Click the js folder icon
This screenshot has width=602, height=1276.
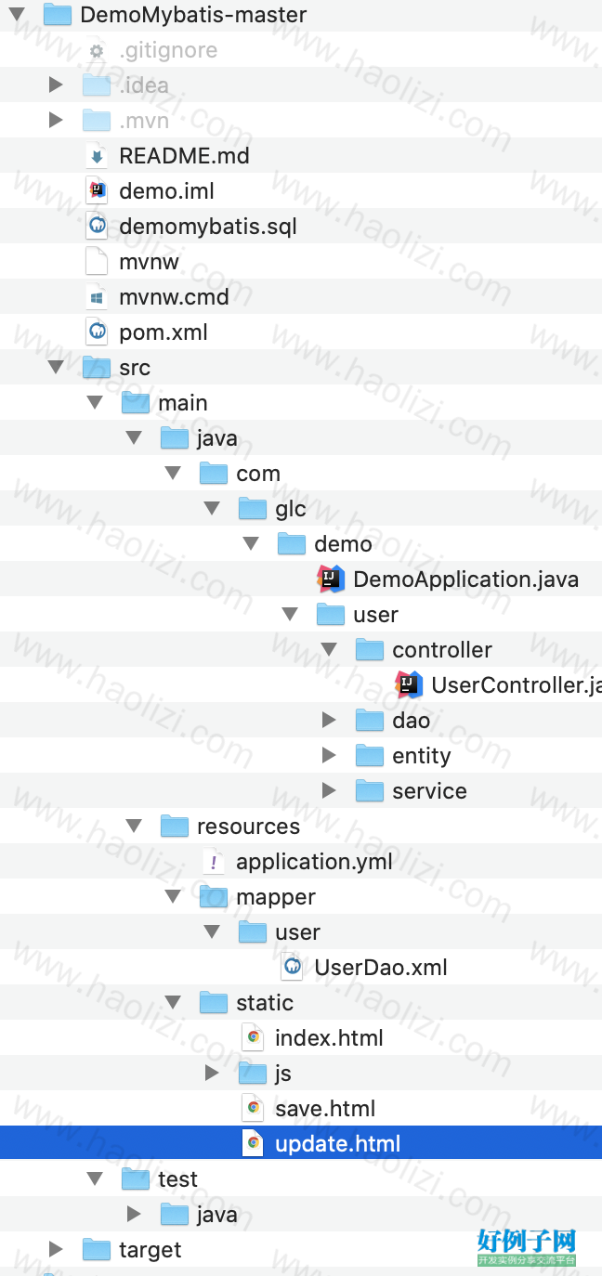pyautogui.click(x=253, y=1074)
